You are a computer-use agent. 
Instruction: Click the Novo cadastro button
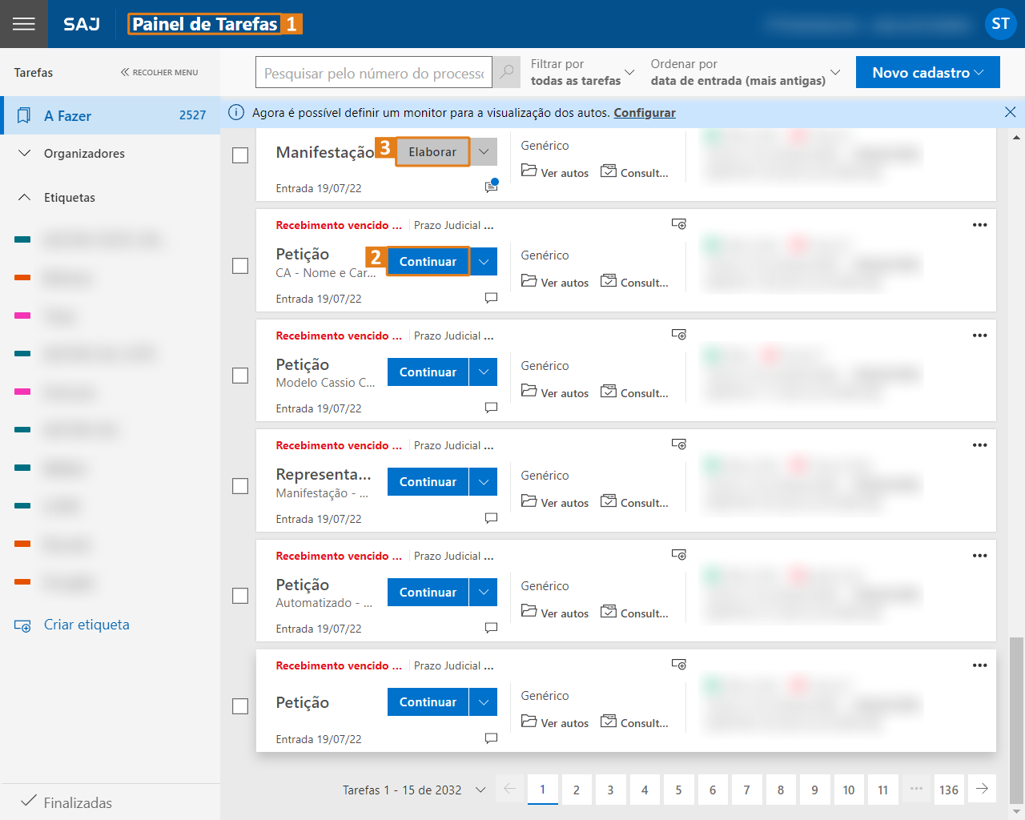click(x=927, y=72)
